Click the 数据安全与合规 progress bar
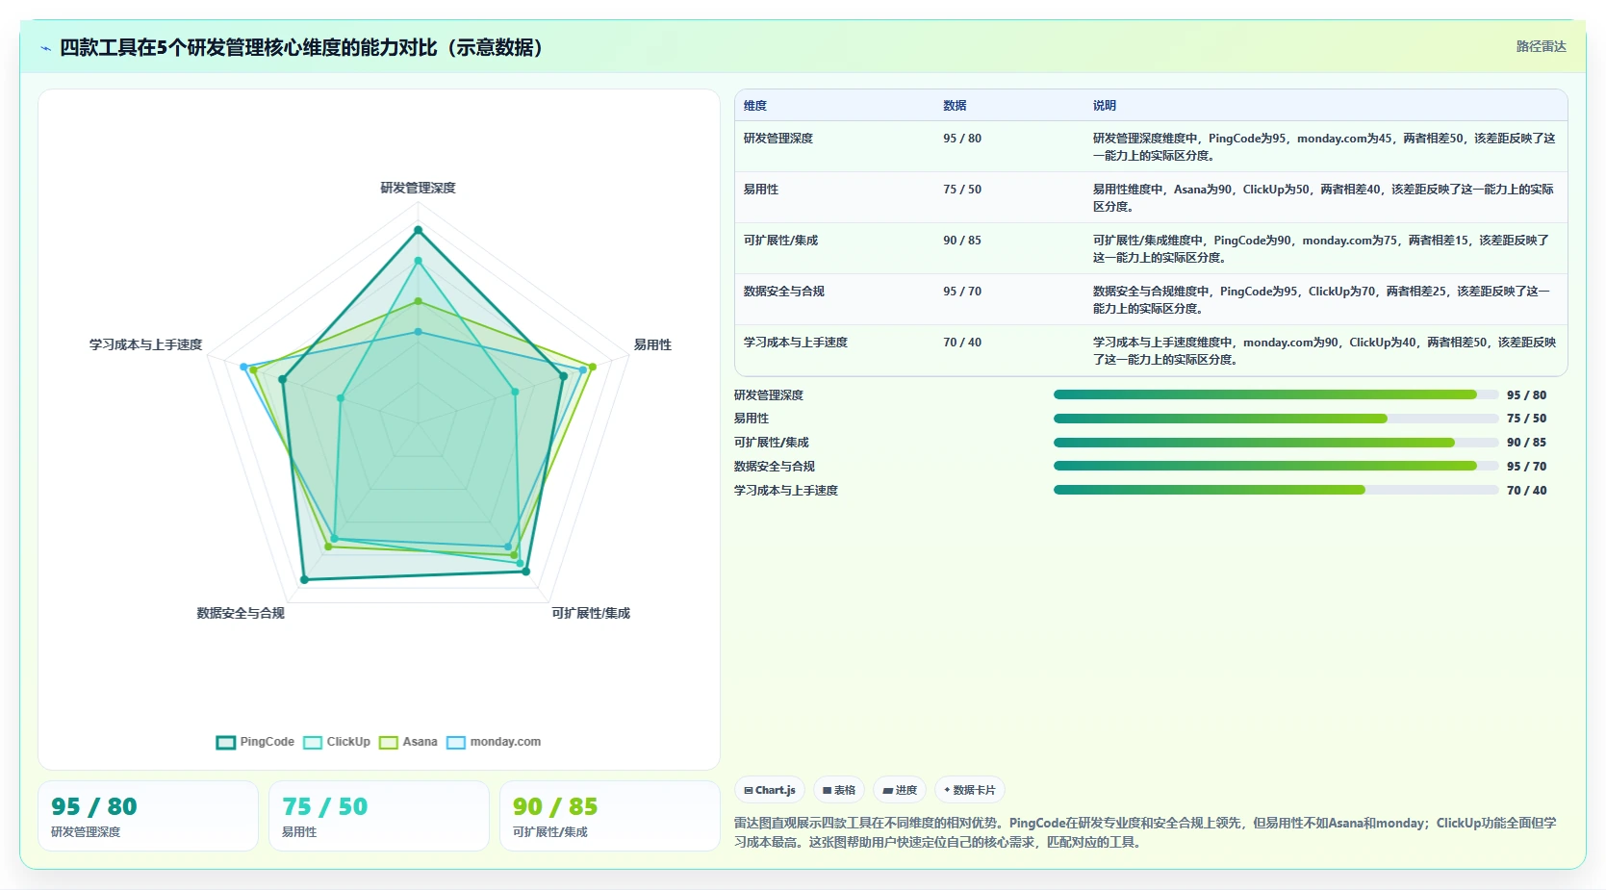 pyautogui.click(x=1276, y=466)
